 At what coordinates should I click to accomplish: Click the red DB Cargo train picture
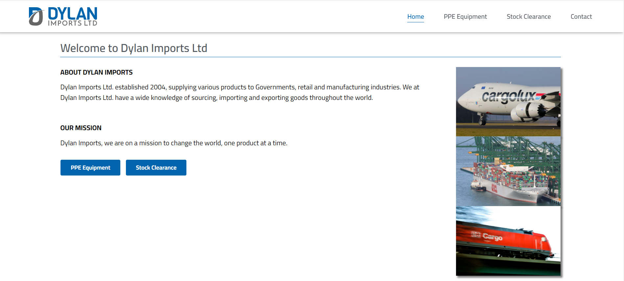pos(508,241)
